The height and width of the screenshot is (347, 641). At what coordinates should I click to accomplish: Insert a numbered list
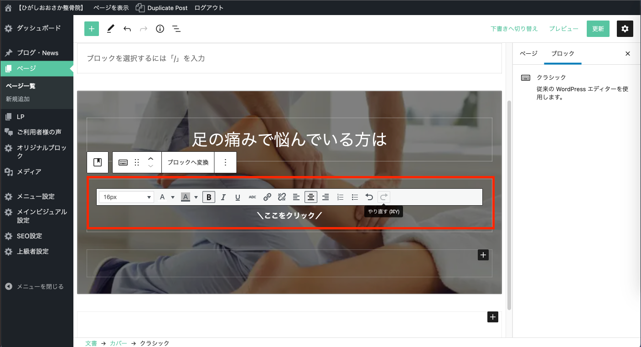[340, 197]
